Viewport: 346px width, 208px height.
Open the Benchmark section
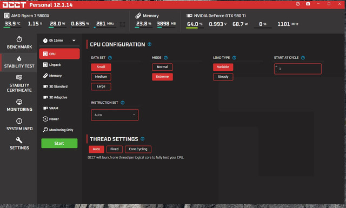[x=19, y=43]
